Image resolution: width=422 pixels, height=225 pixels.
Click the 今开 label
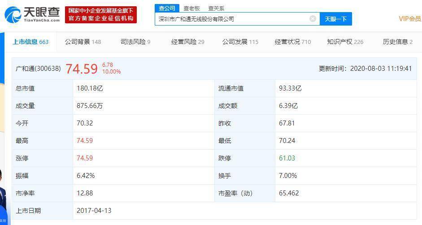[x=22, y=123]
